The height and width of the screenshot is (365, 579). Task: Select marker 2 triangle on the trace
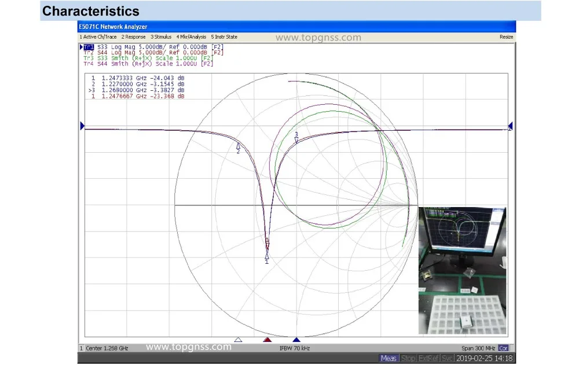(238, 146)
